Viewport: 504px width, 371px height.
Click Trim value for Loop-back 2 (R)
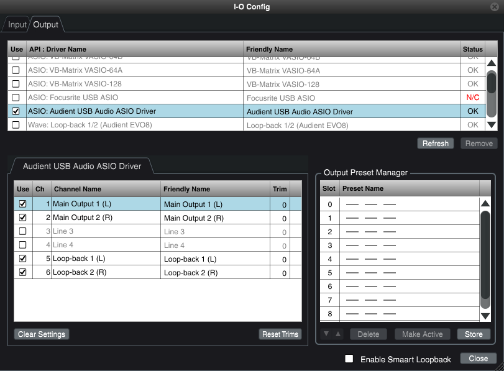pos(280,273)
